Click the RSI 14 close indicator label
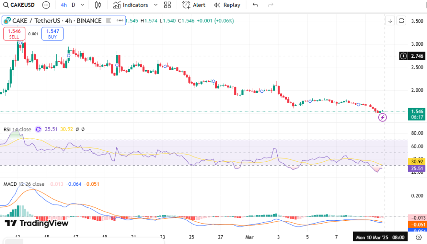Viewport: 427px width, 244px height. pos(17,129)
